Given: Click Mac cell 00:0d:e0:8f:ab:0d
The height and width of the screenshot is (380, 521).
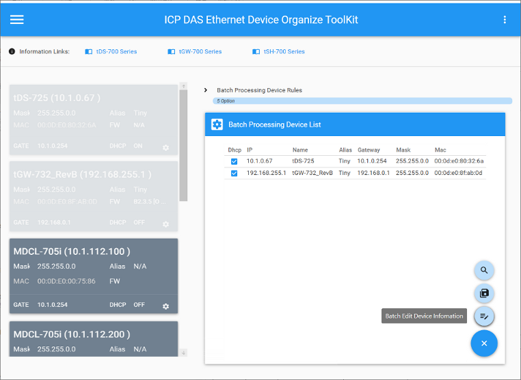Looking at the screenshot, I should coord(458,173).
